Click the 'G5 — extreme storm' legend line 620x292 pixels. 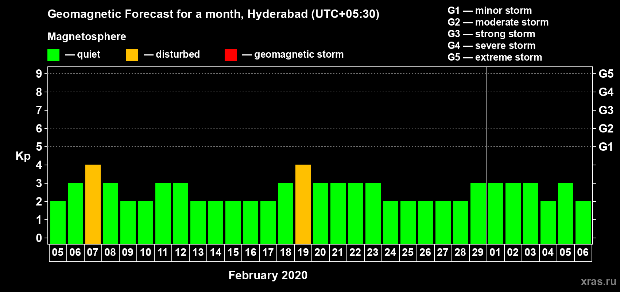click(495, 57)
